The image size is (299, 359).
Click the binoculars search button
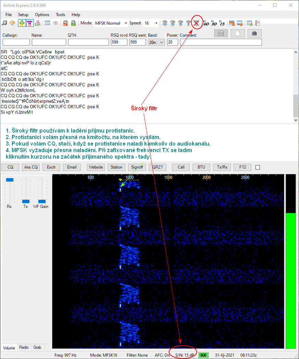[254, 33]
